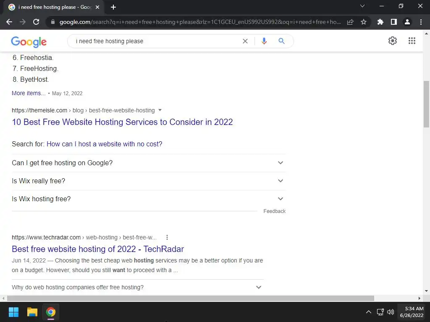The height and width of the screenshot is (322, 430).
Task: Submit search with the magnifier icon
Action: tap(281, 41)
